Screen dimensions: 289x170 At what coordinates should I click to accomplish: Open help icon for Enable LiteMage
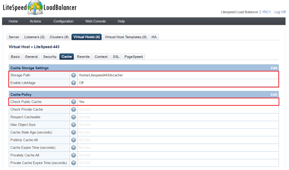pyautogui.click(x=74, y=83)
